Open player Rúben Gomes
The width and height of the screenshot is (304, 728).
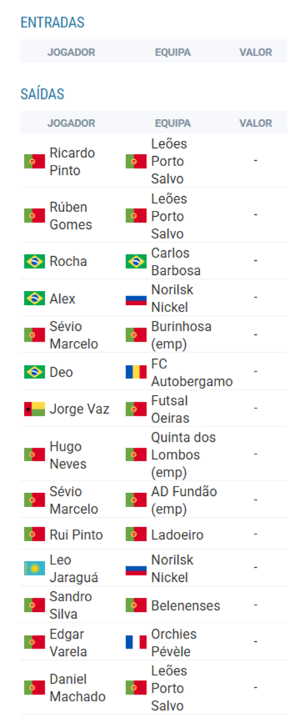point(71,216)
